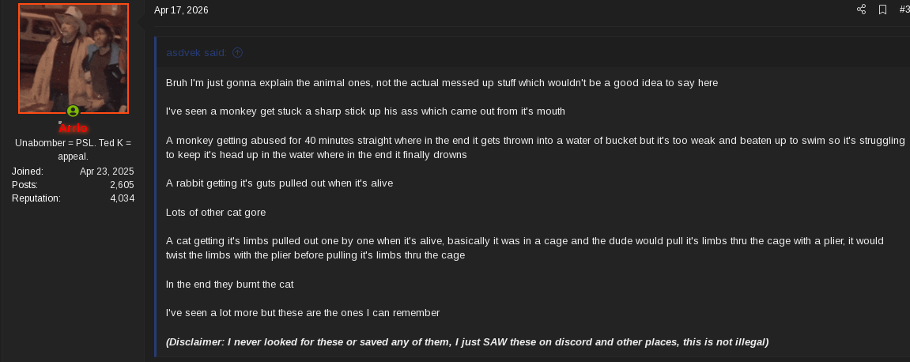Click the share icon on the post
910x362 pixels.
[862, 9]
